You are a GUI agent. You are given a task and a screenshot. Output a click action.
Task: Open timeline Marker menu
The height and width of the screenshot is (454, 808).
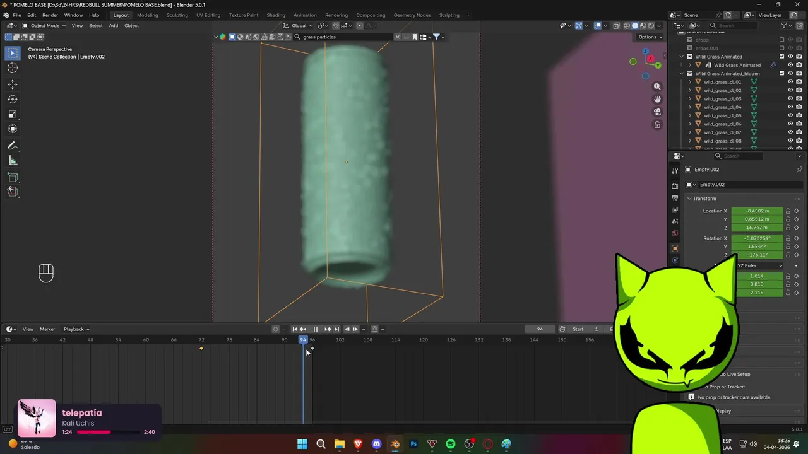coord(47,329)
